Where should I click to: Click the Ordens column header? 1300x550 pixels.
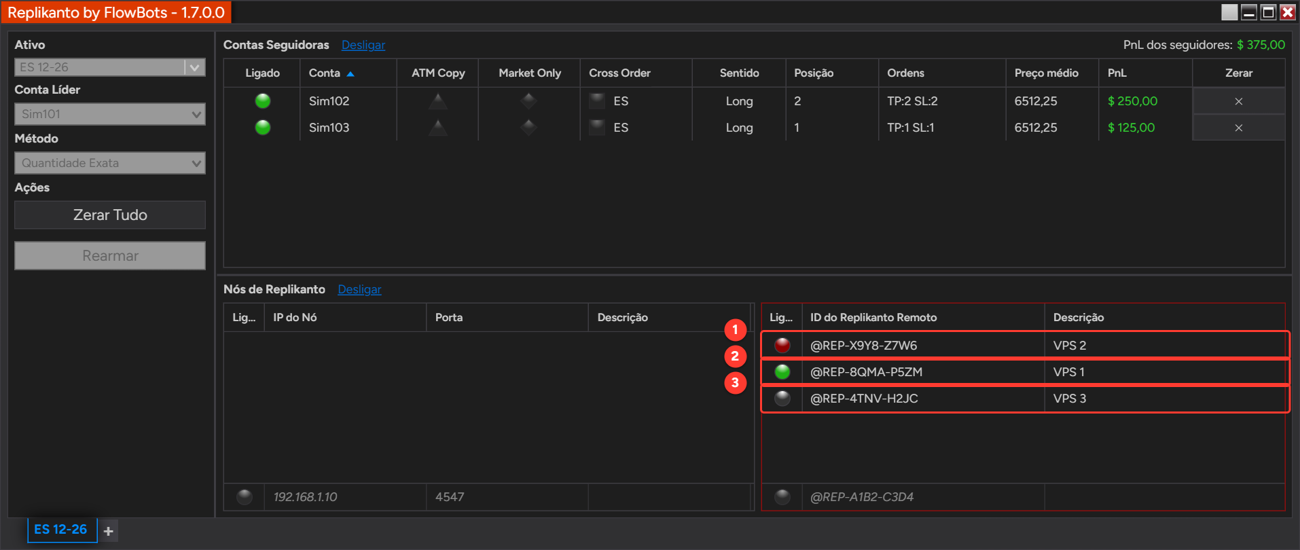[942, 73]
